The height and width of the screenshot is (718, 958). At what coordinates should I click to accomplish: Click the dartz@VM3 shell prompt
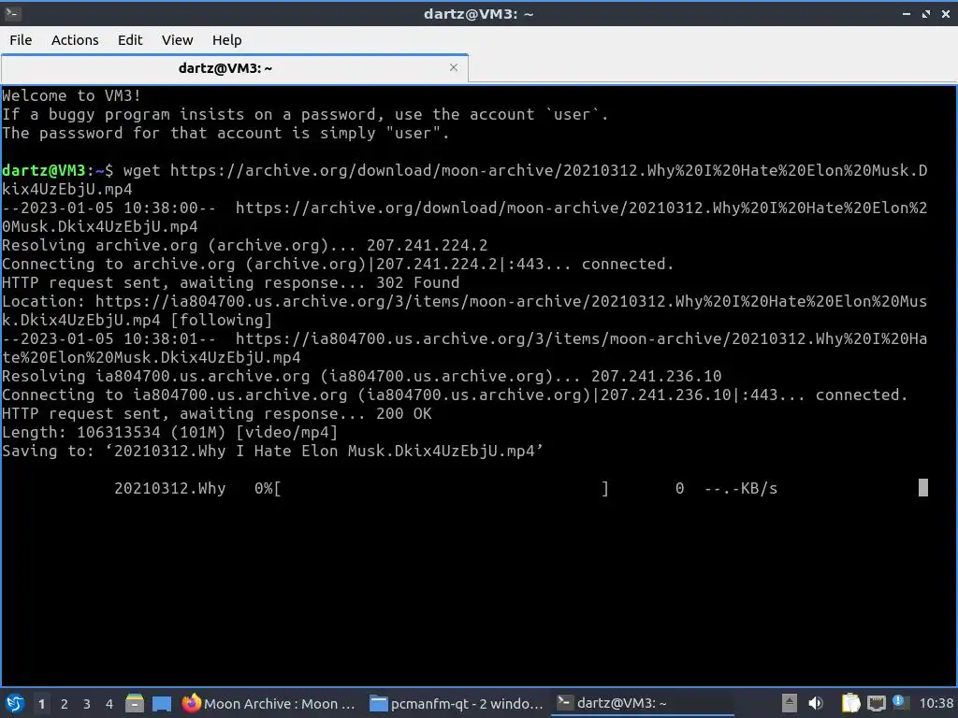pyautogui.click(x=57, y=170)
